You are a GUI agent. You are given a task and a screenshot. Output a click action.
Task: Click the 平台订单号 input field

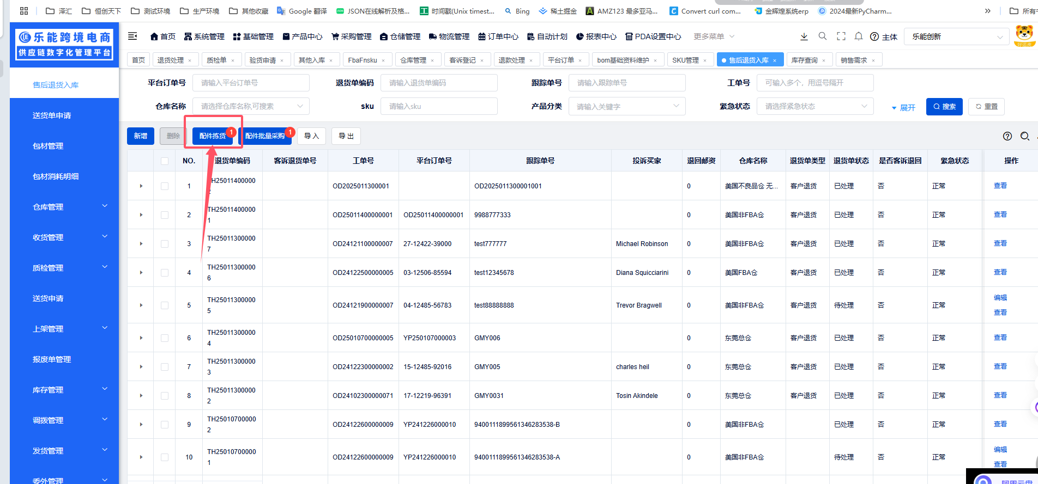click(x=251, y=83)
